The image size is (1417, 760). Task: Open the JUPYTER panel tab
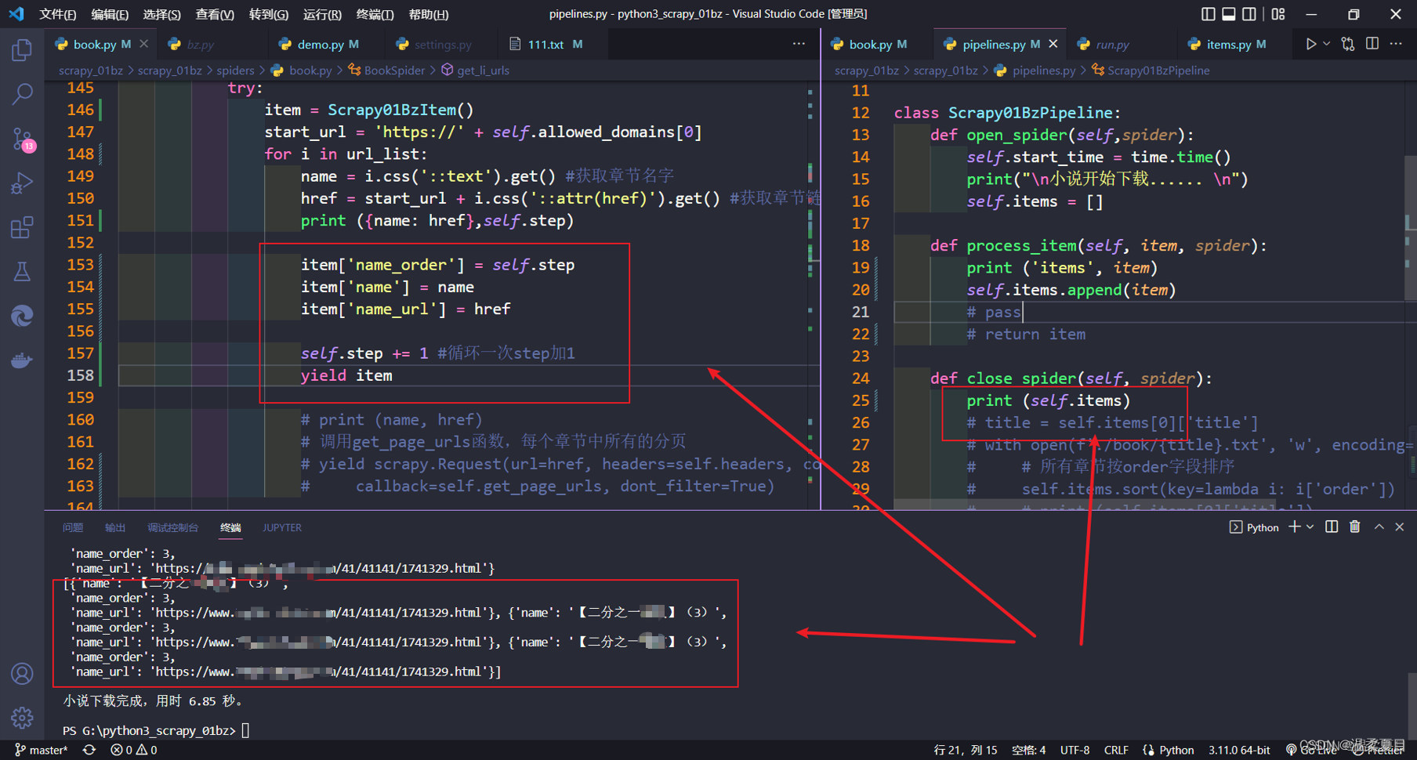pyautogui.click(x=282, y=527)
